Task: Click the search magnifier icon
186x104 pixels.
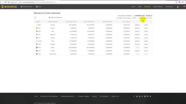Action: 35,18
